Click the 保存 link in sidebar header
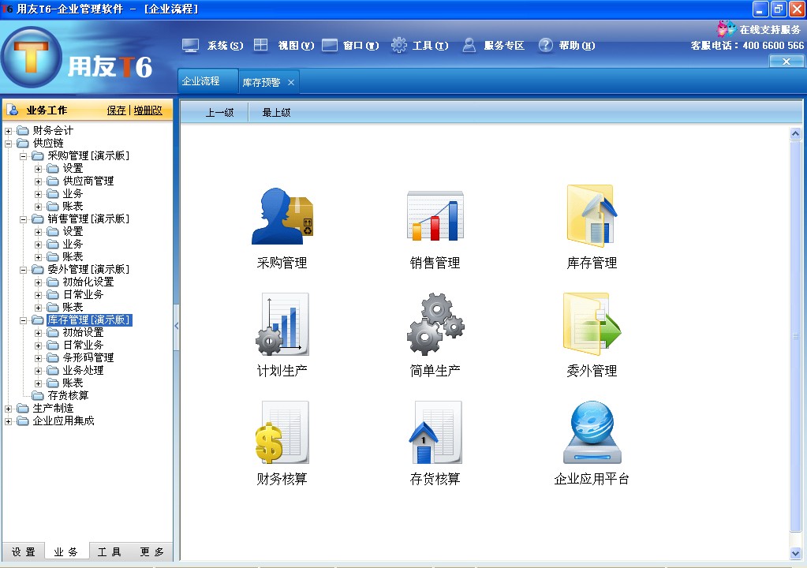This screenshot has height=568, width=807. coord(116,110)
